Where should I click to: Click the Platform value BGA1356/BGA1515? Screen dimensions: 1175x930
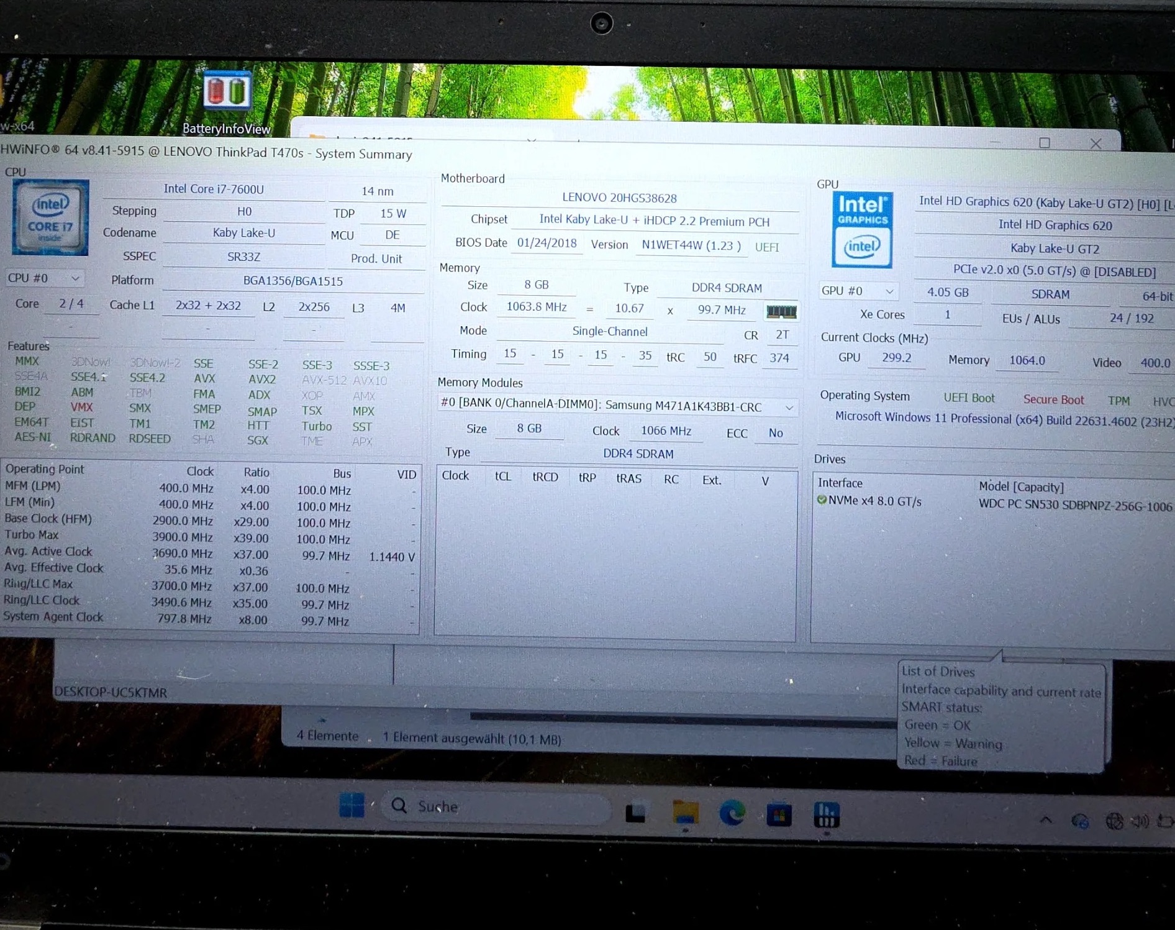click(293, 281)
